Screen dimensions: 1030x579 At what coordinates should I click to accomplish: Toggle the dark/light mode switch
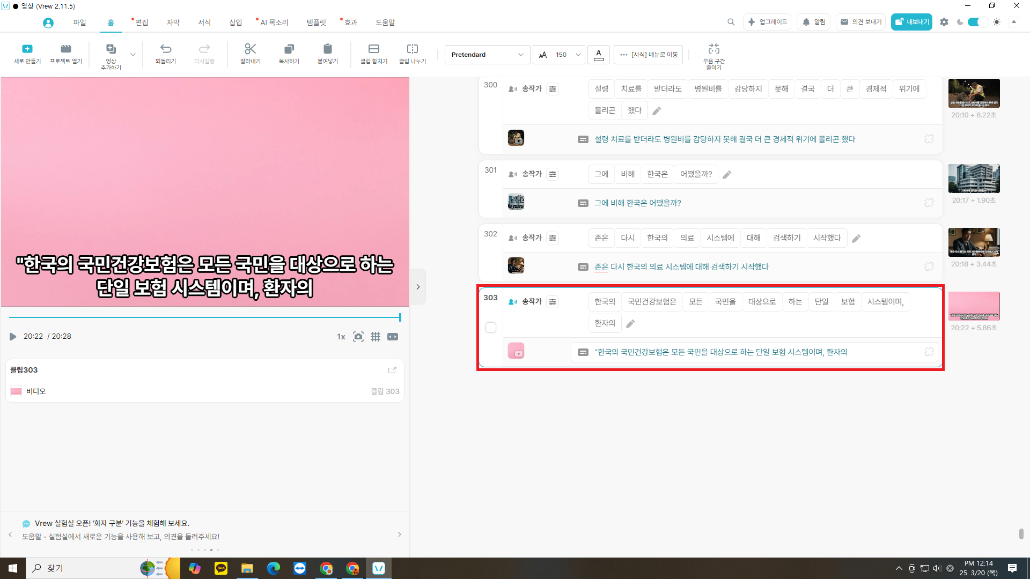point(978,22)
